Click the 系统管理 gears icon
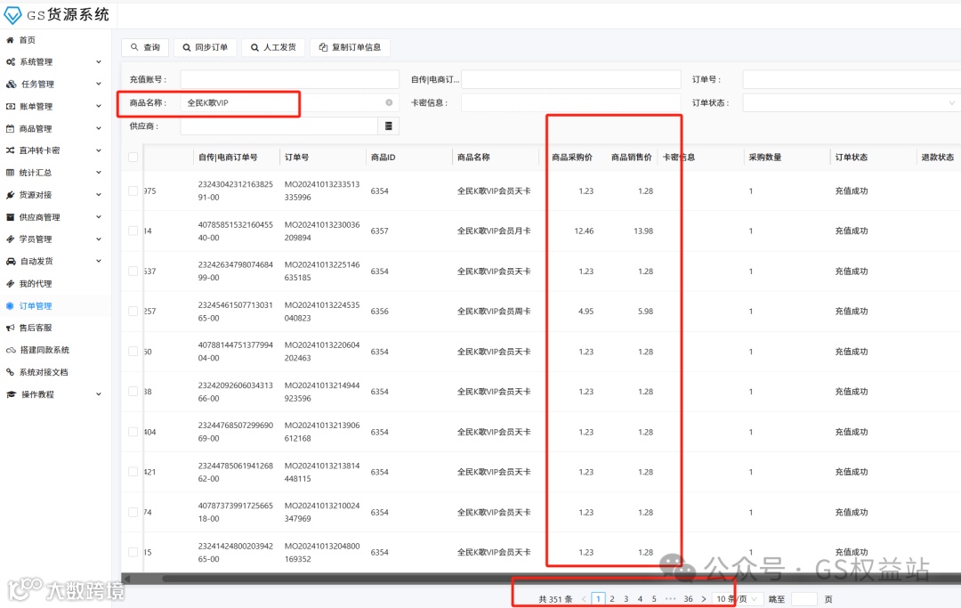Viewport: 961px width, 608px height. coord(11,62)
